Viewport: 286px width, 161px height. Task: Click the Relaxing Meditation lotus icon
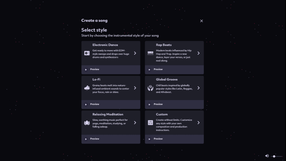pyautogui.click(x=87, y=123)
